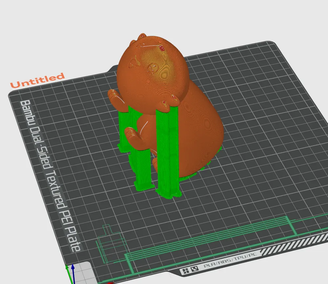Viewport: 328px width, 284px height.
Task: Click the red overhang spot on bear's head
Action: click(x=162, y=49)
